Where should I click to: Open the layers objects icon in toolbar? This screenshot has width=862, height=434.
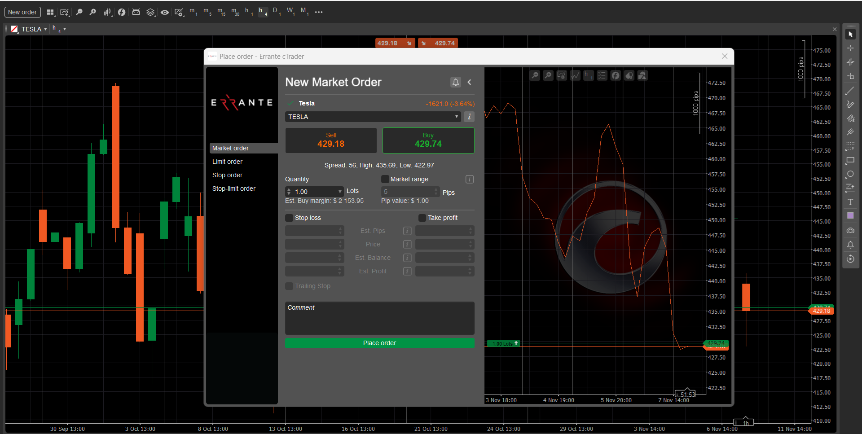pyautogui.click(x=151, y=12)
